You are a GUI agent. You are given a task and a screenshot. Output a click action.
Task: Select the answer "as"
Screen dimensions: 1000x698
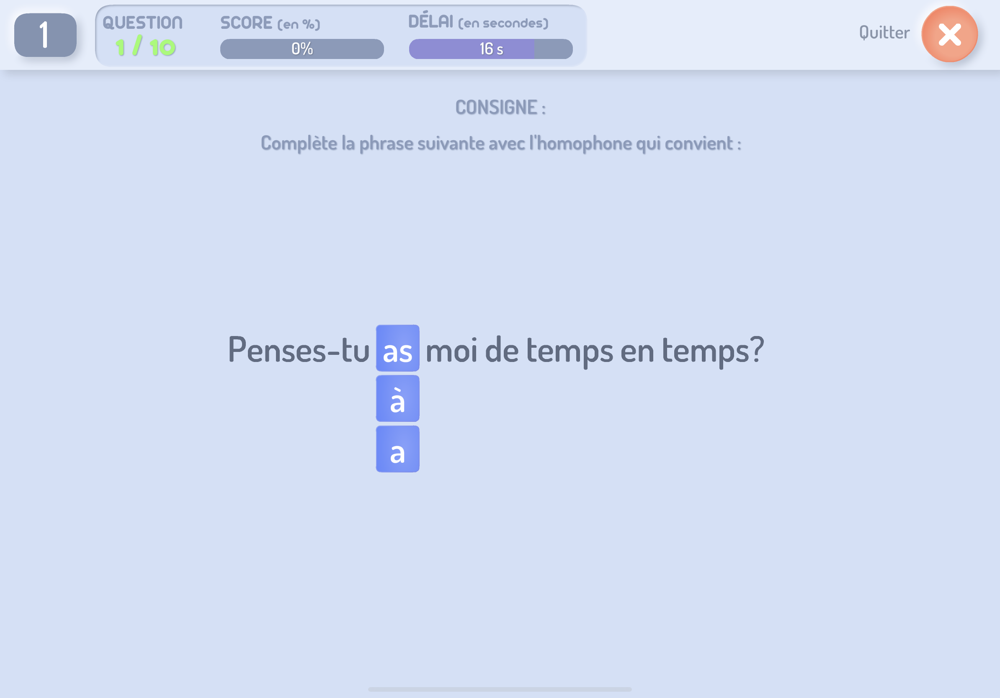(x=397, y=348)
